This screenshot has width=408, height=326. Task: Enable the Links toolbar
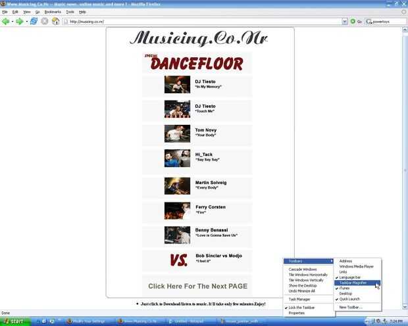click(357, 272)
